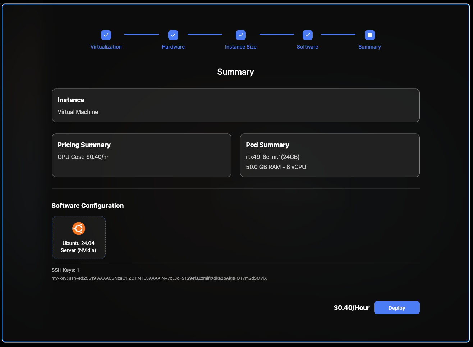Click the $0.40/Hour total price
The image size is (473, 347).
coord(352,308)
